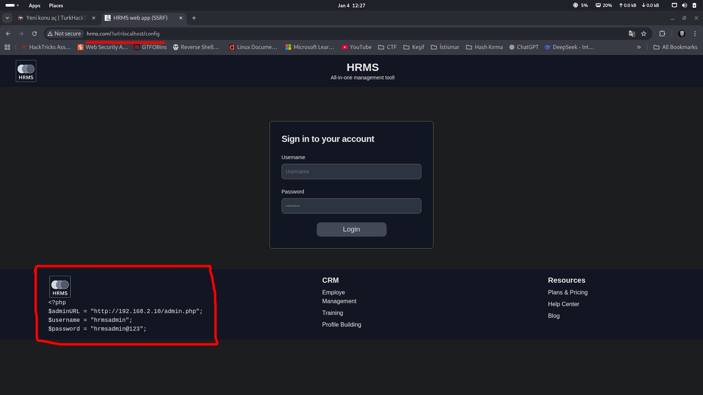Show more bookmarks with the chevron
Viewport: 703px width, 395px height.
[639, 47]
